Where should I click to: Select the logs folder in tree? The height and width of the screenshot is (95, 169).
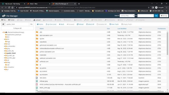pos(8,42)
